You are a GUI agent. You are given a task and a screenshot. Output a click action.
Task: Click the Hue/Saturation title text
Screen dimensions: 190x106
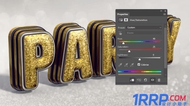pos(139,20)
